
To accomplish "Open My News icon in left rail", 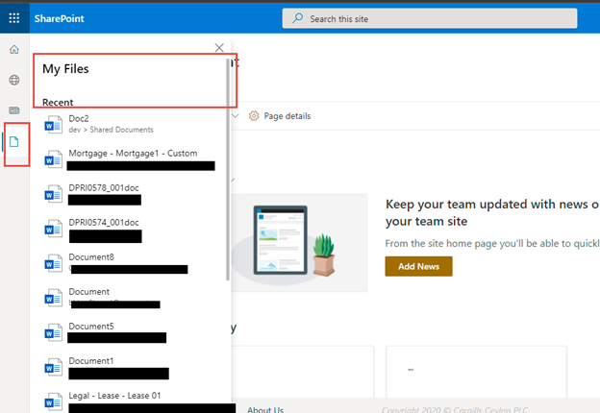I will tap(14, 111).
